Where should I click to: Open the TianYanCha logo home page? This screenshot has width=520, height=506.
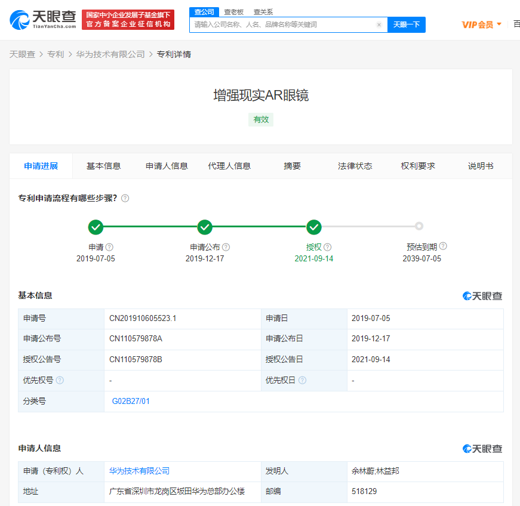click(x=43, y=20)
